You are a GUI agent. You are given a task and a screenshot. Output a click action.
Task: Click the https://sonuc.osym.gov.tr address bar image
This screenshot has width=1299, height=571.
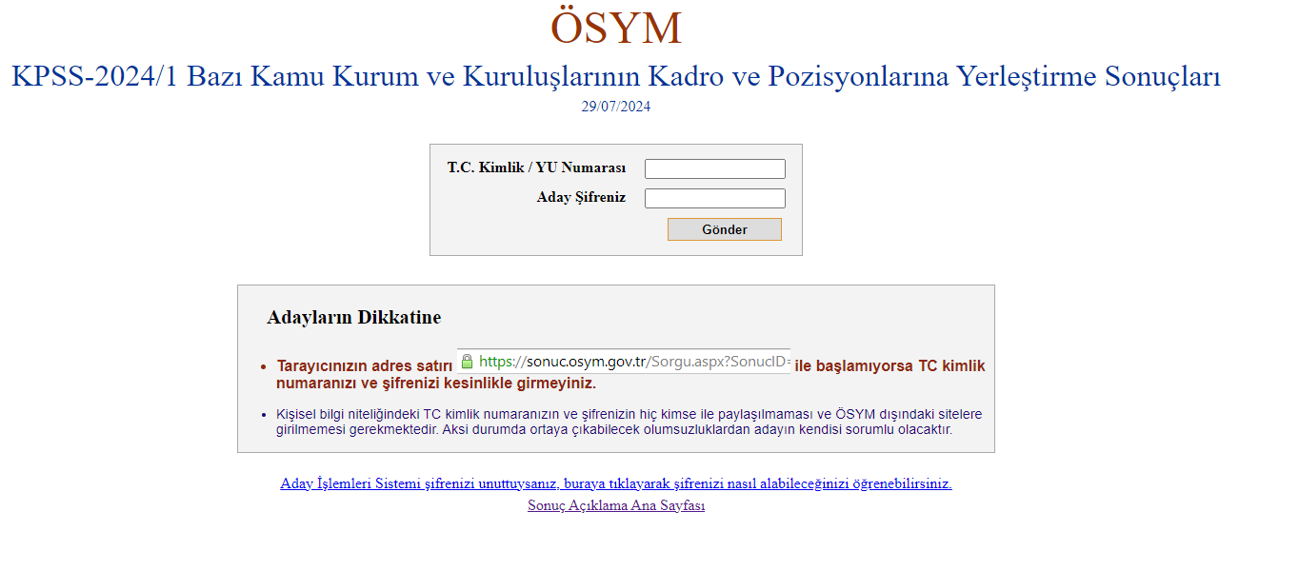coord(624,362)
